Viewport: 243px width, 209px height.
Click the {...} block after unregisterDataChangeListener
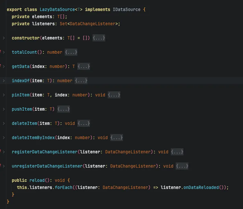click(x=182, y=166)
